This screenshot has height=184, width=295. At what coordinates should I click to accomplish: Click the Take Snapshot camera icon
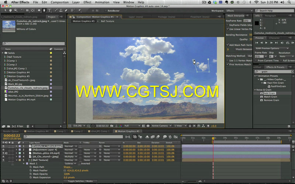[112, 126]
